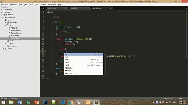Open Autoload.php in the sidebar
Screen dimensions: 188x105
pyautogui.click(x=16, y=30)
